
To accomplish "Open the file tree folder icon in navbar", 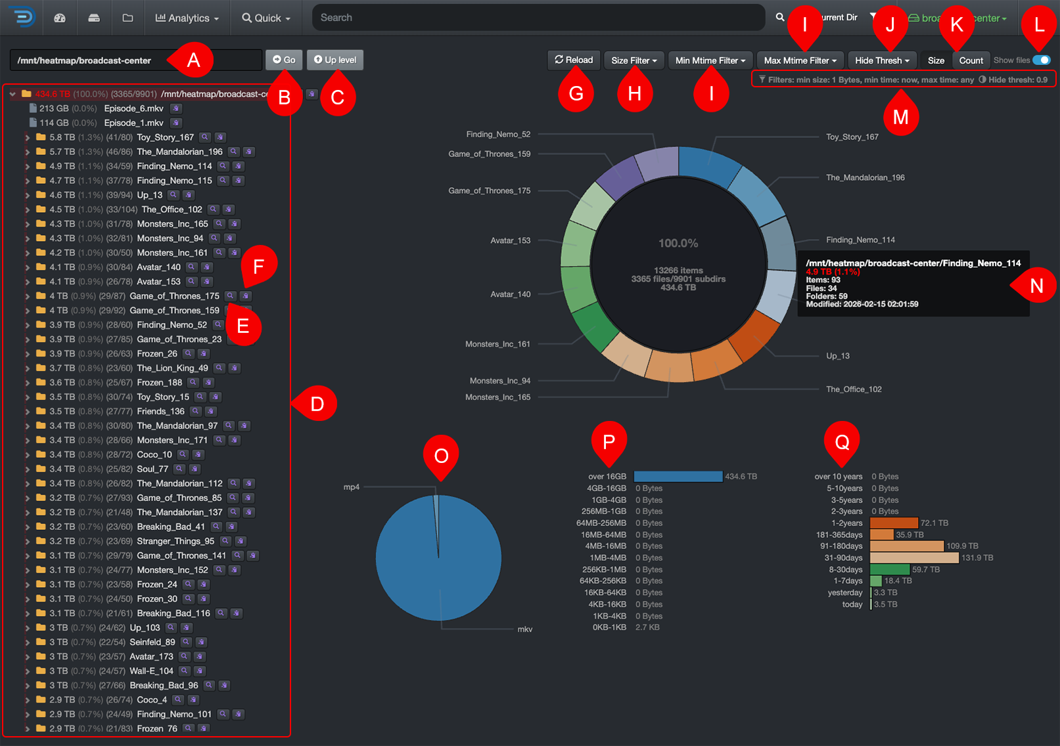I will [127, 18].
